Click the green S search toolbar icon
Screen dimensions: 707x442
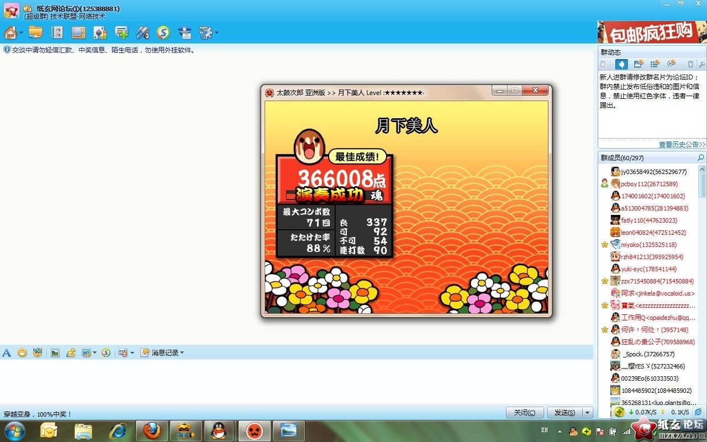(x=163, y=33)
